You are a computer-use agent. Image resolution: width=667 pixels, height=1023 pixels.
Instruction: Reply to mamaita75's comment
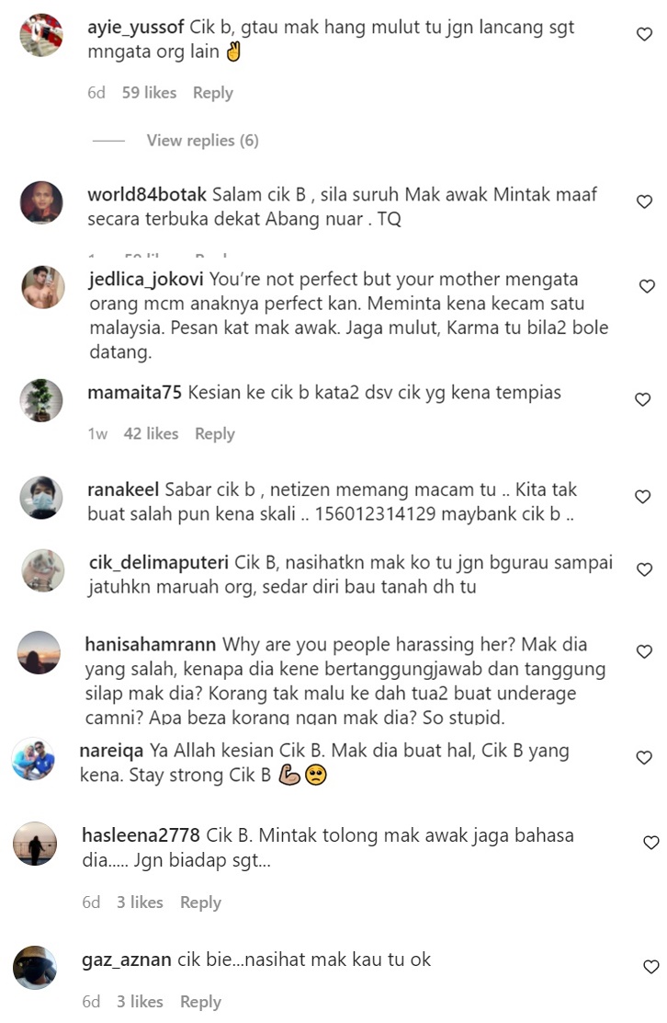coord(215,434)
